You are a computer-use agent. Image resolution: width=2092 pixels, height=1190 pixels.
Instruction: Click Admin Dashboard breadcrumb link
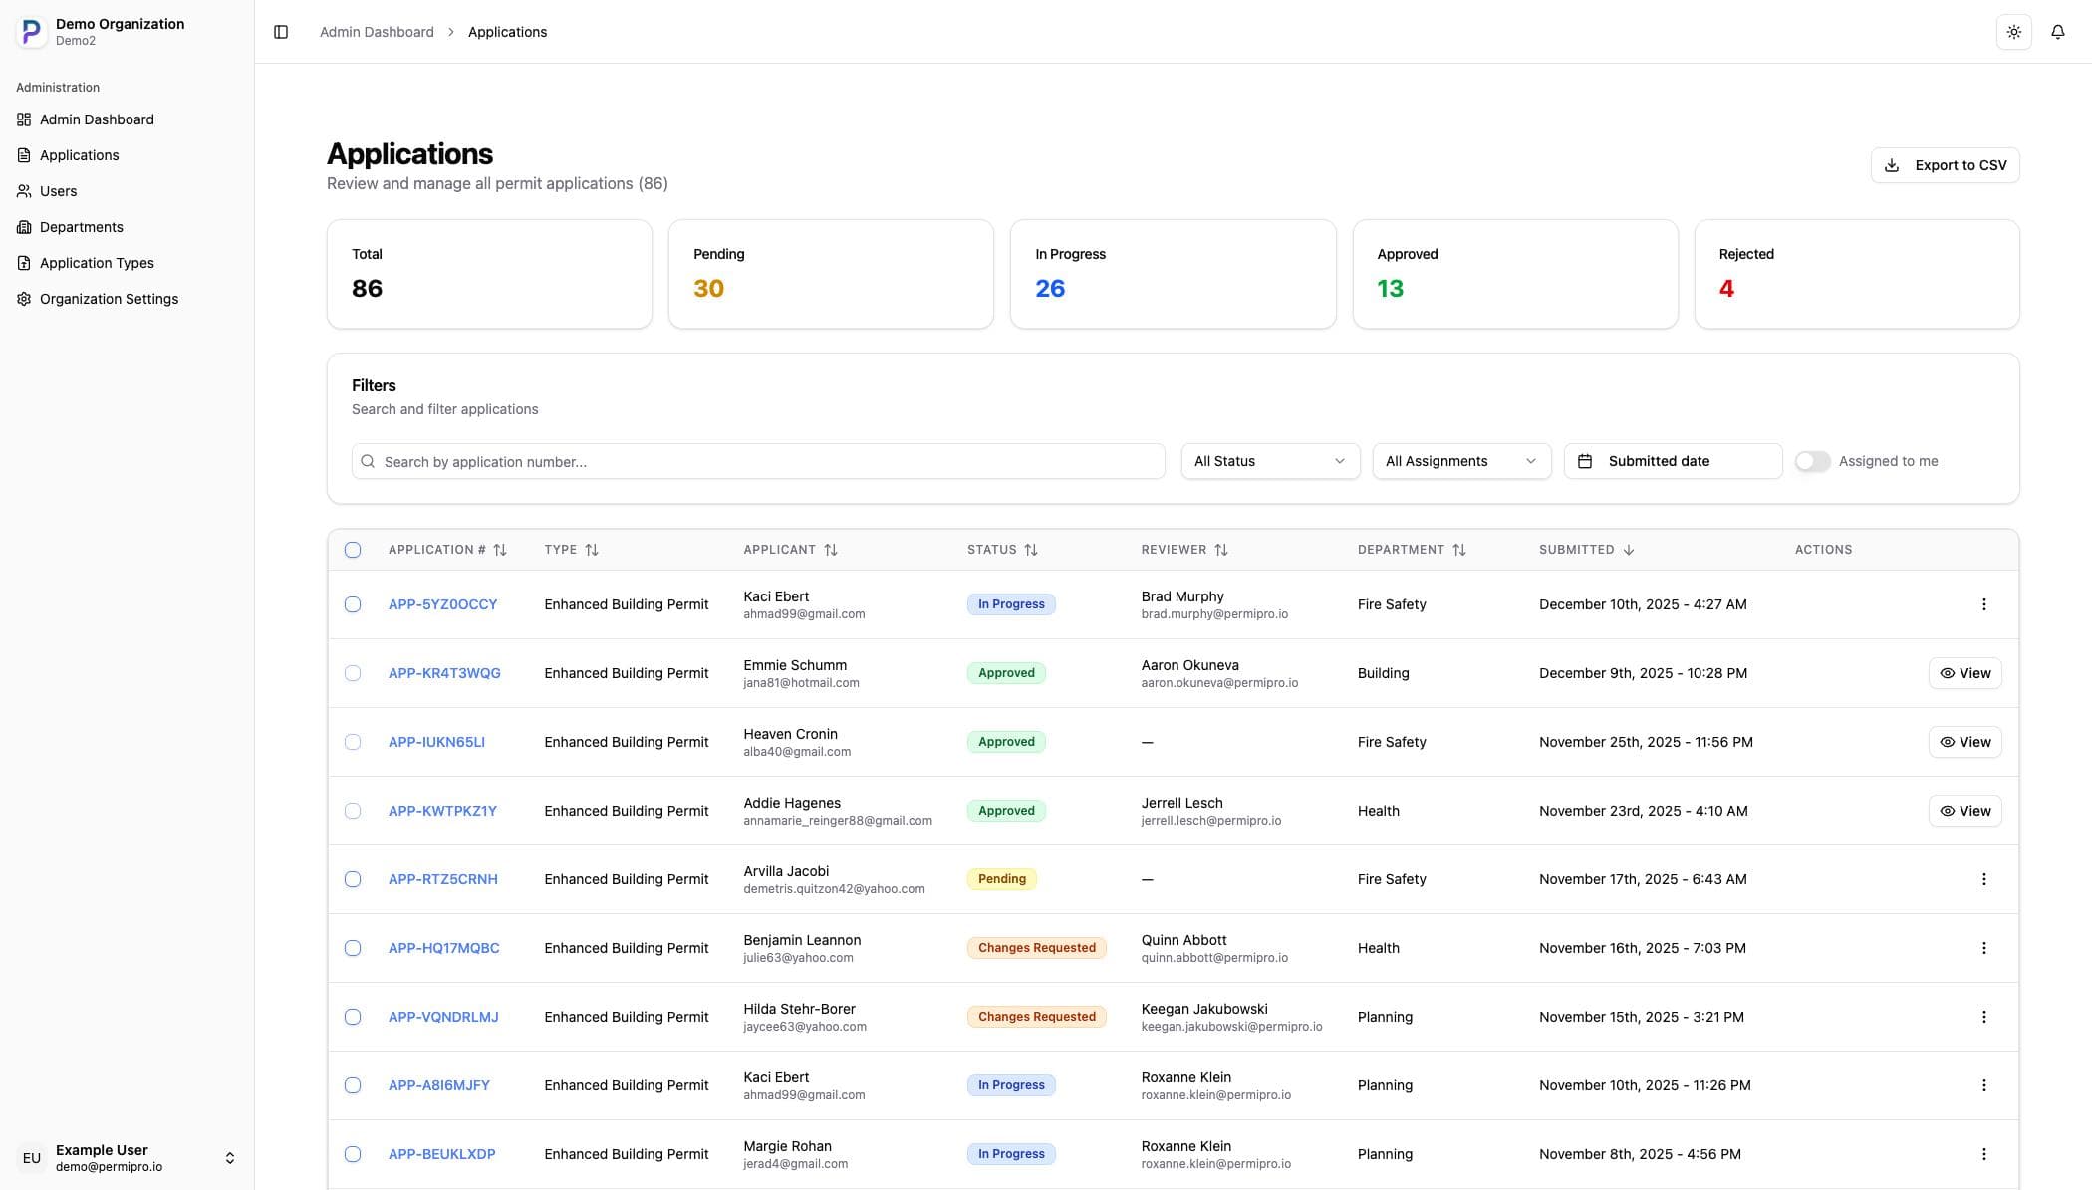tap(377, 32)
